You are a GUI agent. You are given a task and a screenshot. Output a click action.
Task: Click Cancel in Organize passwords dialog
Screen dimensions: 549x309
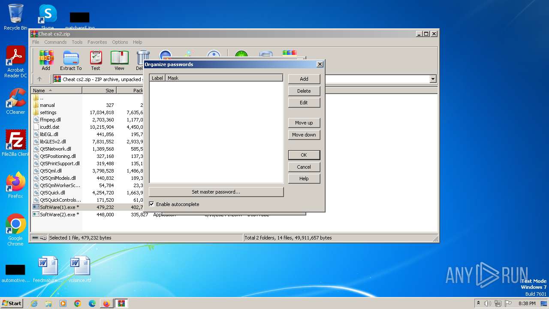[x=304, y=167]
